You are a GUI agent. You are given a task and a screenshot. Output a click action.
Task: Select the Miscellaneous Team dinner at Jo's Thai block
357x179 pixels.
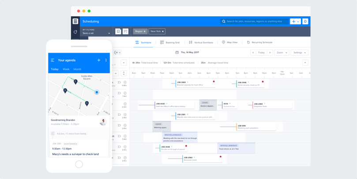point(237,148)
